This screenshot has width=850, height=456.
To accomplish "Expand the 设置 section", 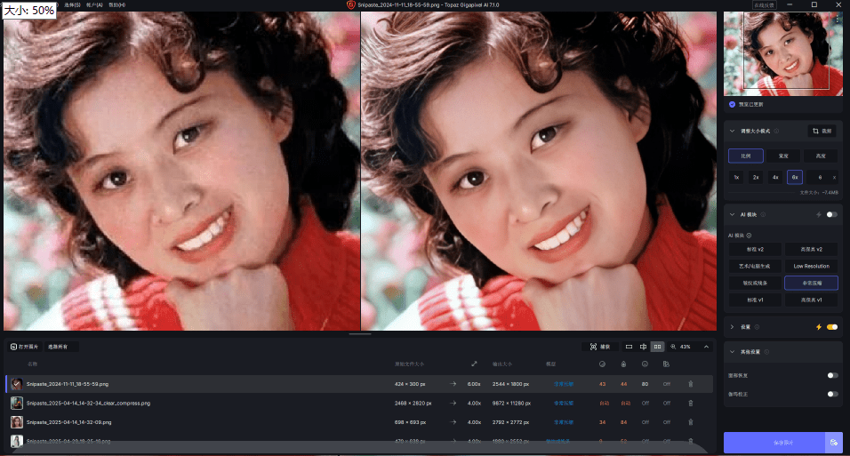I will tap(732, 327).
